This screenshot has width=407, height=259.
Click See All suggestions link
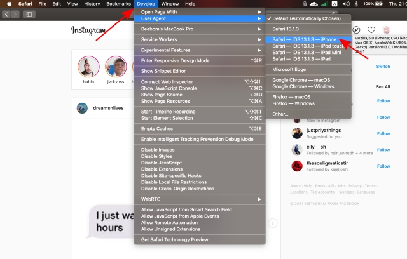pos(383,87)
